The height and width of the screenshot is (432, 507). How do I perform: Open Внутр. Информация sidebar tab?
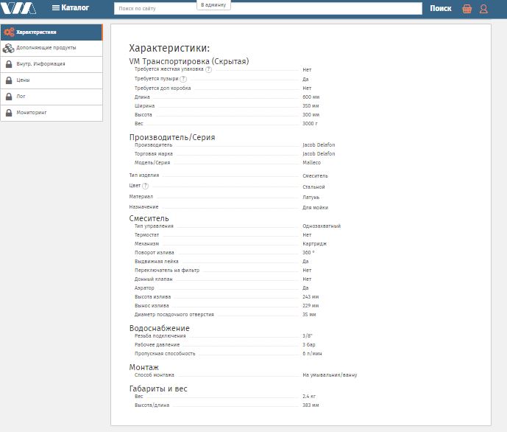click(52, 64)
